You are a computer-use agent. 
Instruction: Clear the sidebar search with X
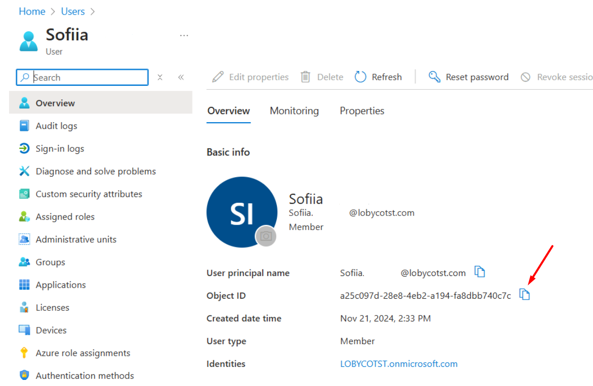pos(160,77)
